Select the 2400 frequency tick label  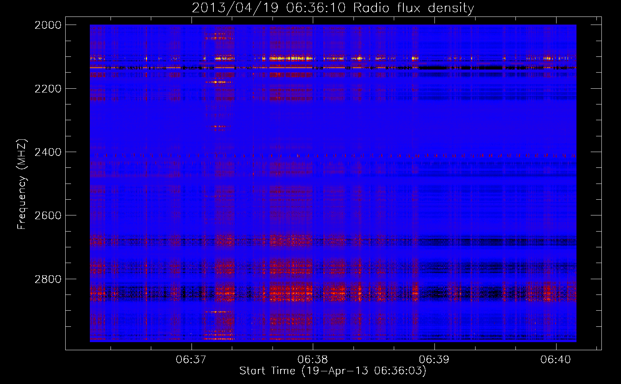point(48,152)
